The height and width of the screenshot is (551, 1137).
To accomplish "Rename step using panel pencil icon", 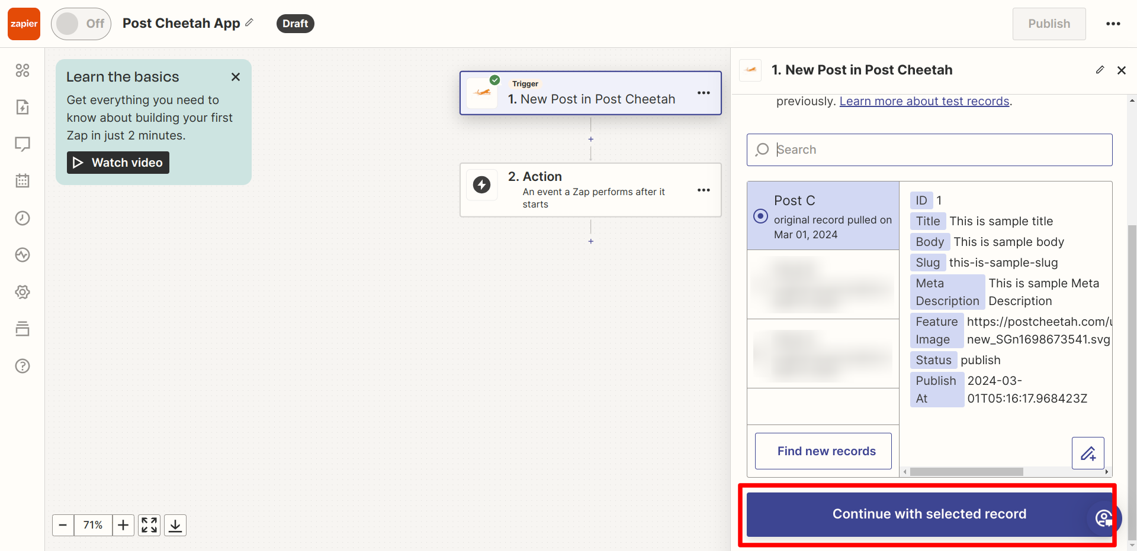I will [1100, 70].
